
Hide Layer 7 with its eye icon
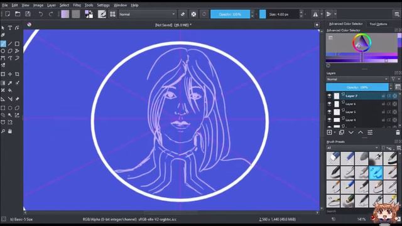(x=329, y=96)
